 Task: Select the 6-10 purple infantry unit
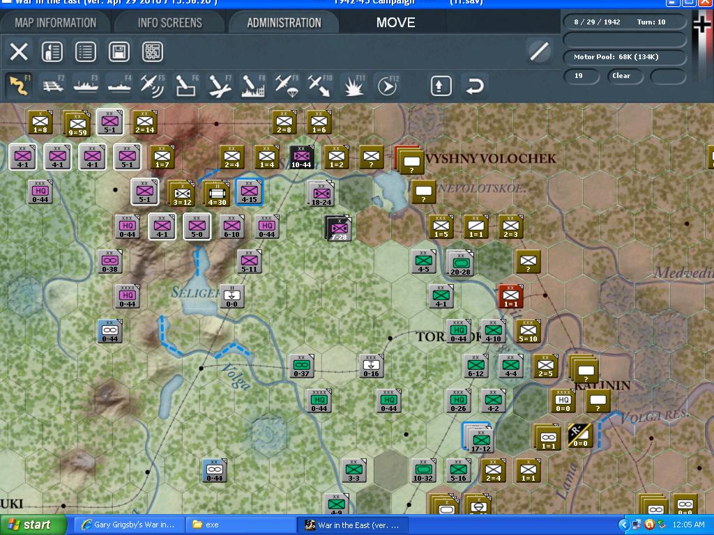coord(231,226)
